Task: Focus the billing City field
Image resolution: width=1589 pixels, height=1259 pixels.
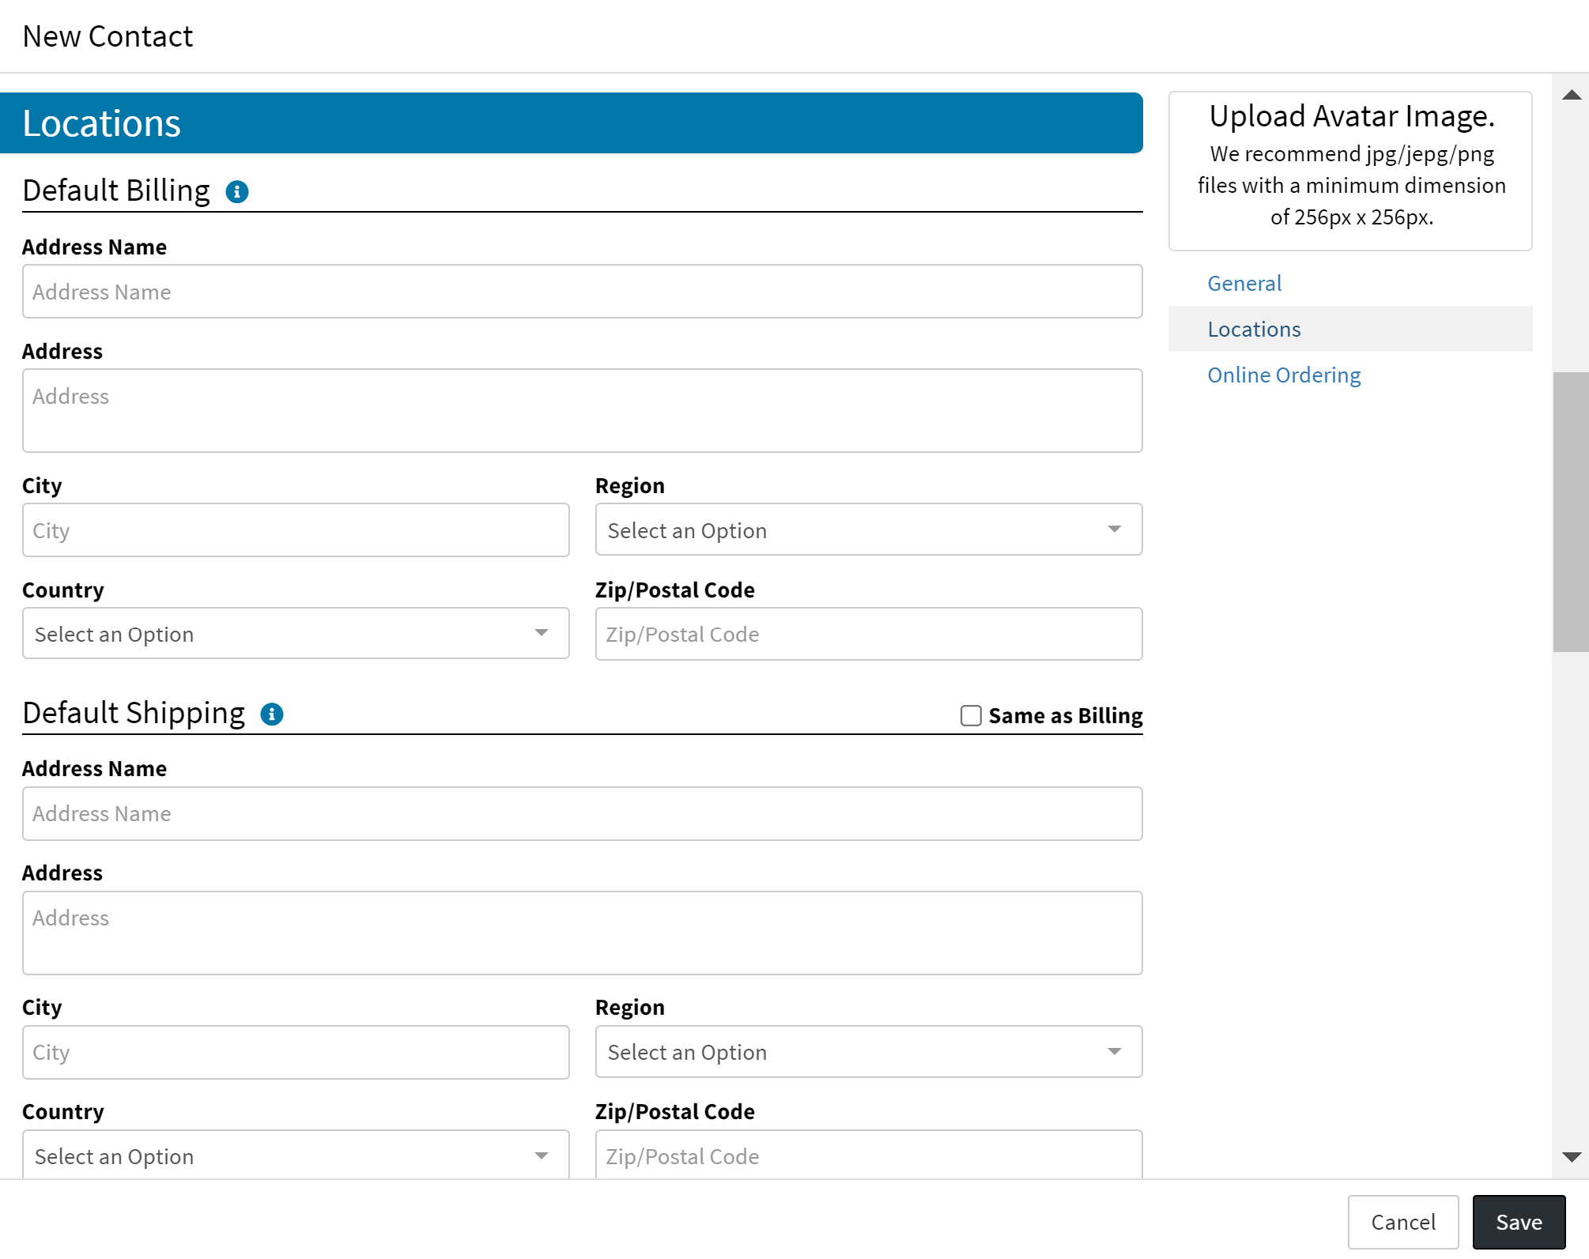Action: (x=296, y=530)
